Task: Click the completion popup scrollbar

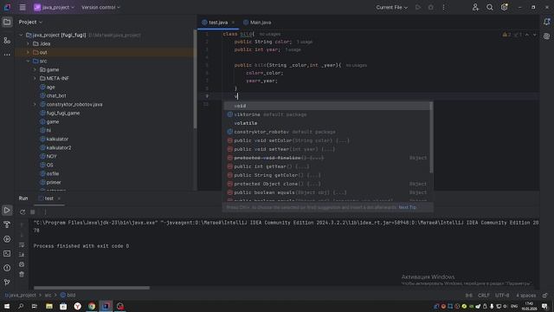Action: coord(431,138)
